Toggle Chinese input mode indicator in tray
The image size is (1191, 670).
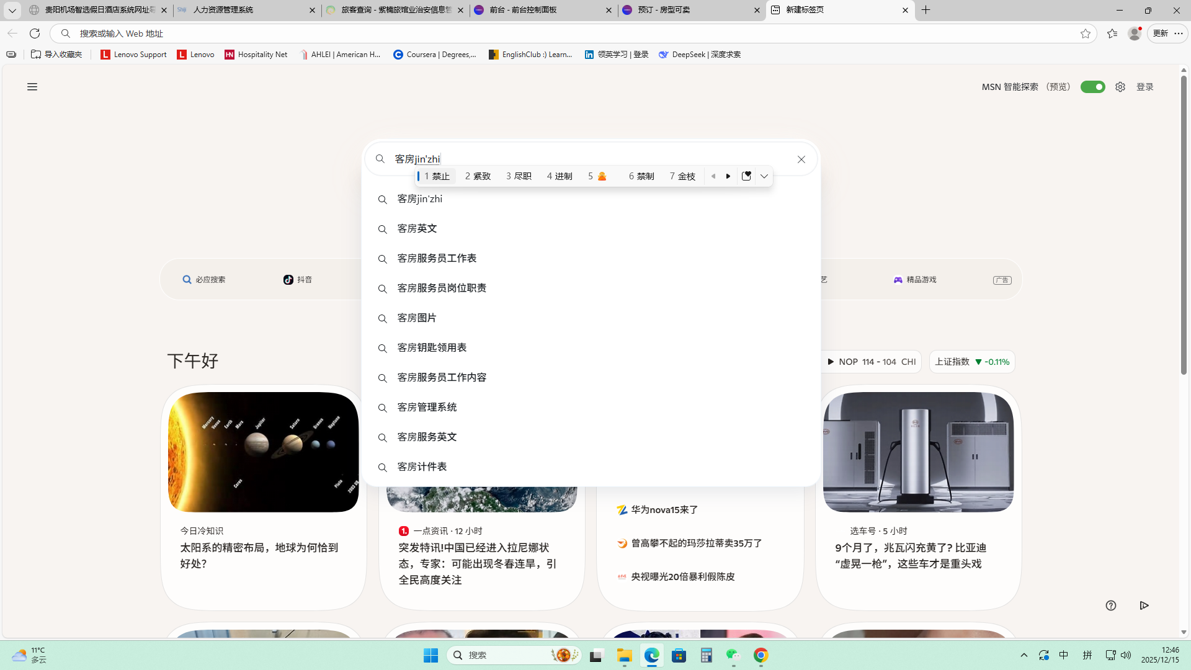pyautogui.click(x=1063, y=655)
